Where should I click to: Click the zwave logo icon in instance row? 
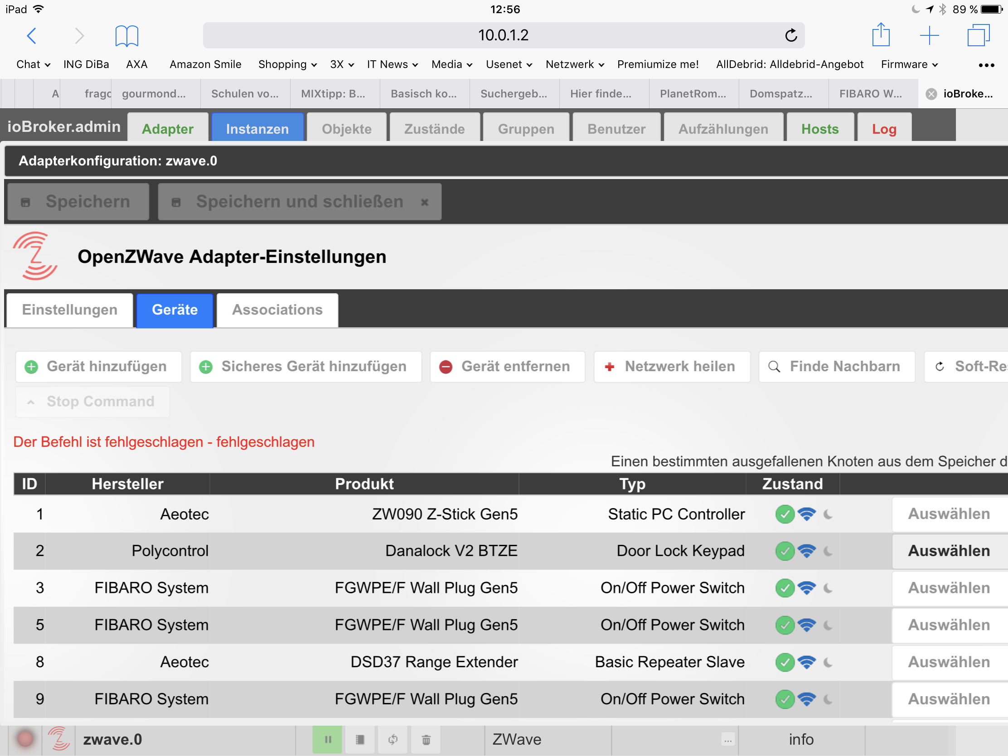pyautogui.click(x=59, y=739)
